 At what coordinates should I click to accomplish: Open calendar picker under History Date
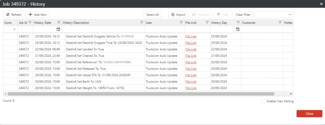point(58,29)
